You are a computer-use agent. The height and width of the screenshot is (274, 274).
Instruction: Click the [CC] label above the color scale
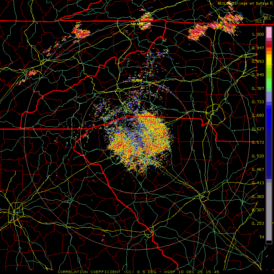tap(260, 21)
